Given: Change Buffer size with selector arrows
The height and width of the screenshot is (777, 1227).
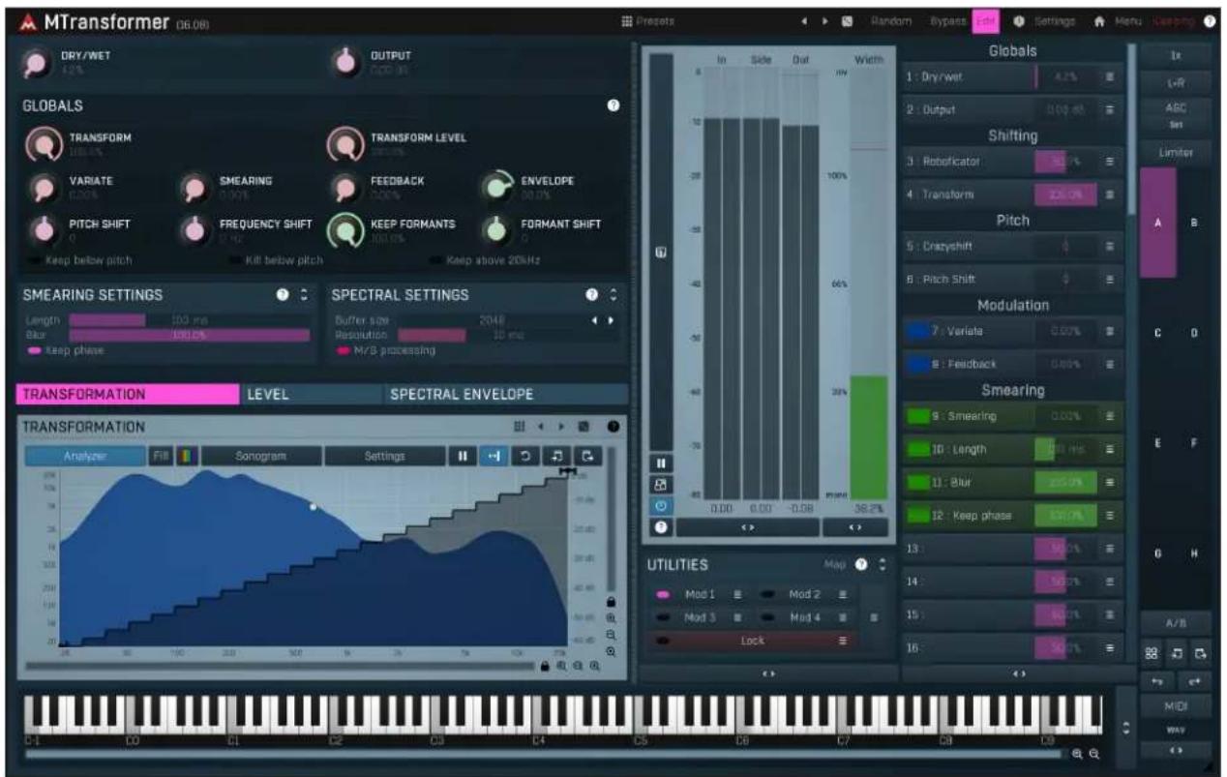Looking at the screenshot, I should (x=603, y=319).
